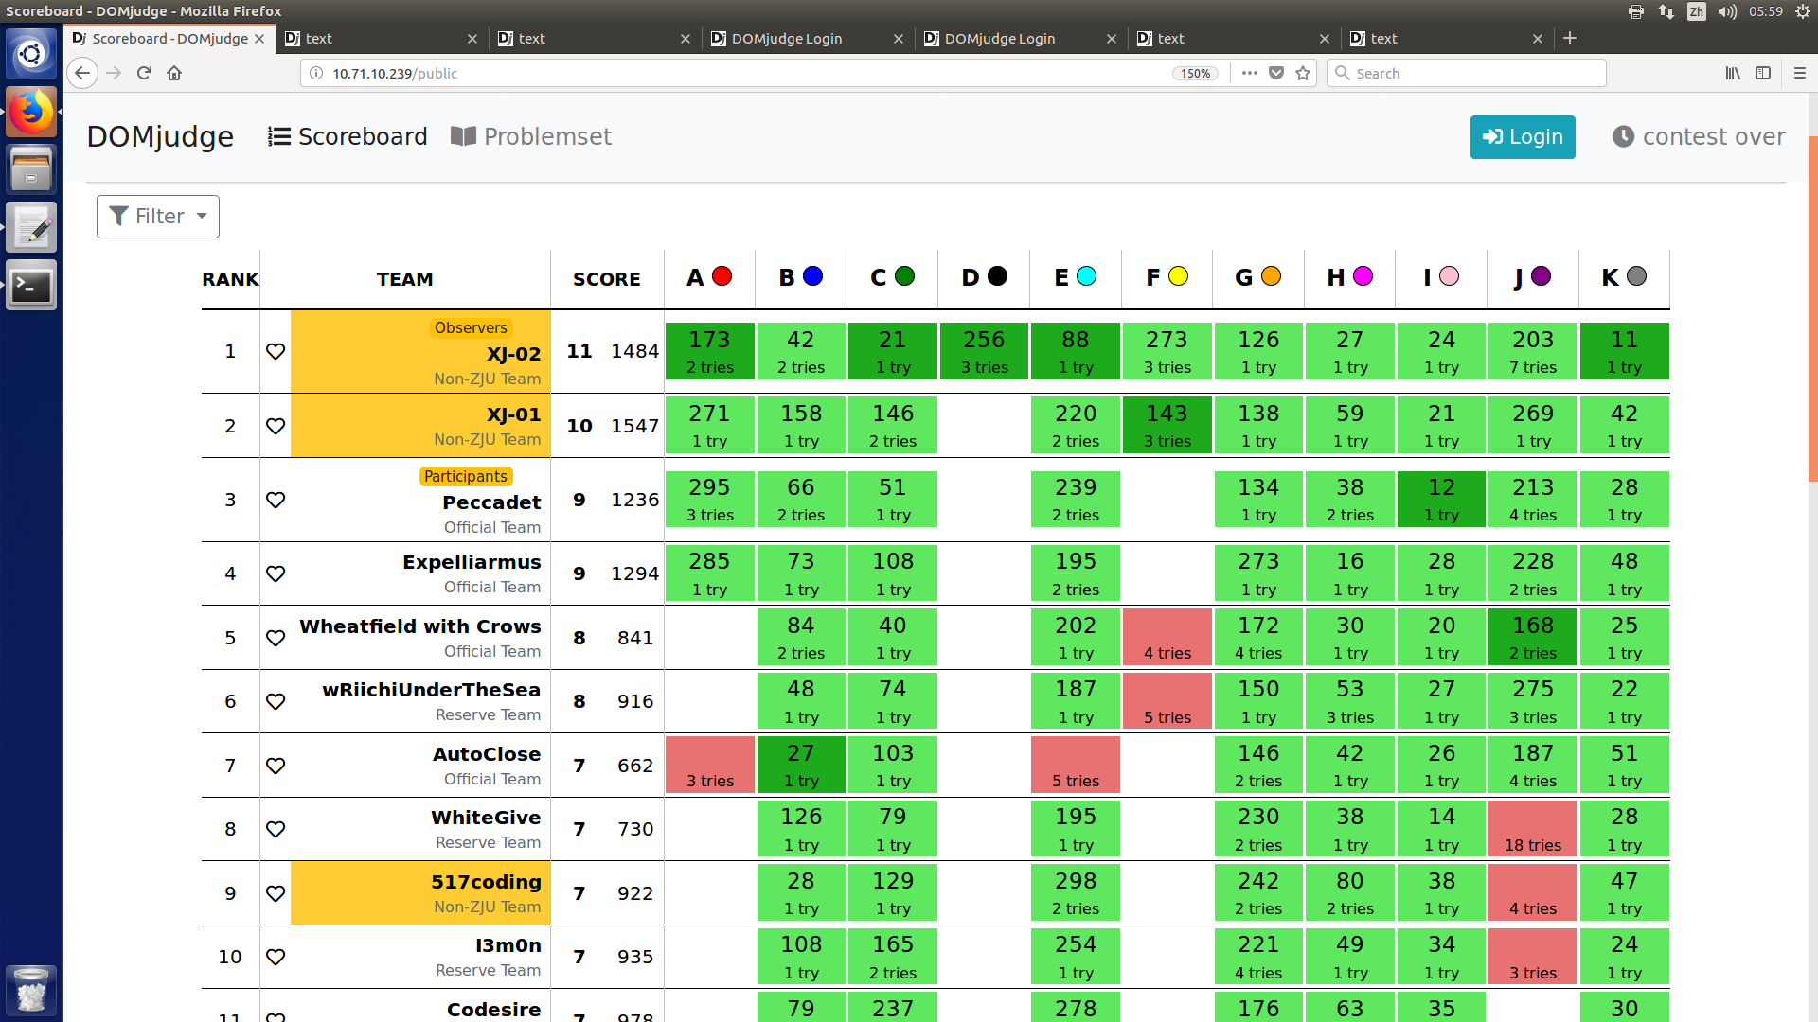Open Zh input method menu

pyautogui.click(x=1696, y=11)
